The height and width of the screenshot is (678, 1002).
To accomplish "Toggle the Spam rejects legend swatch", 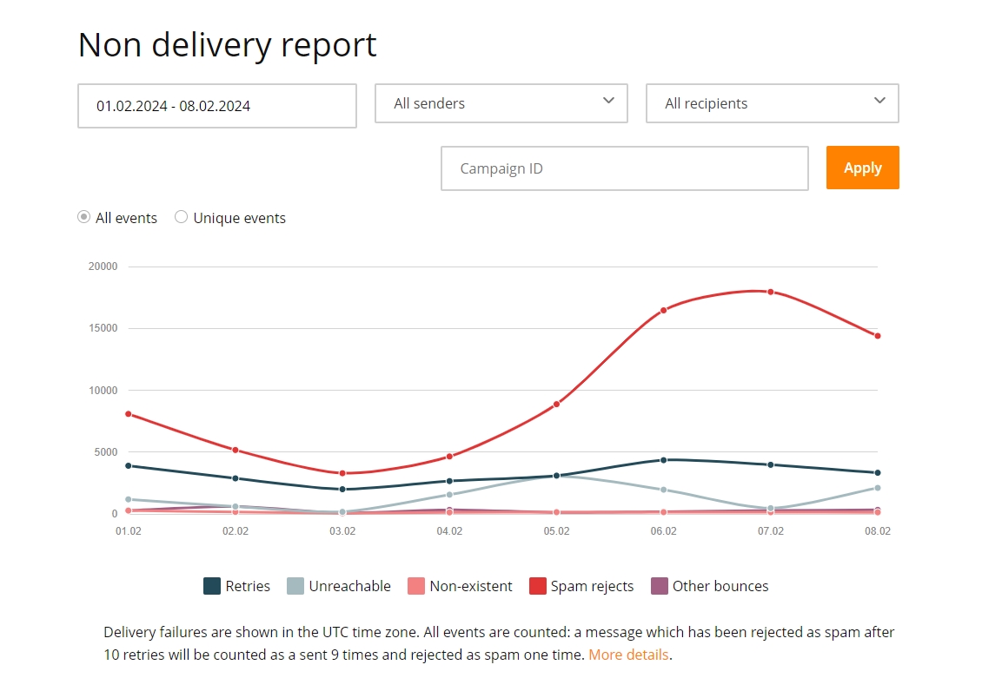I will tap(537, 586).
